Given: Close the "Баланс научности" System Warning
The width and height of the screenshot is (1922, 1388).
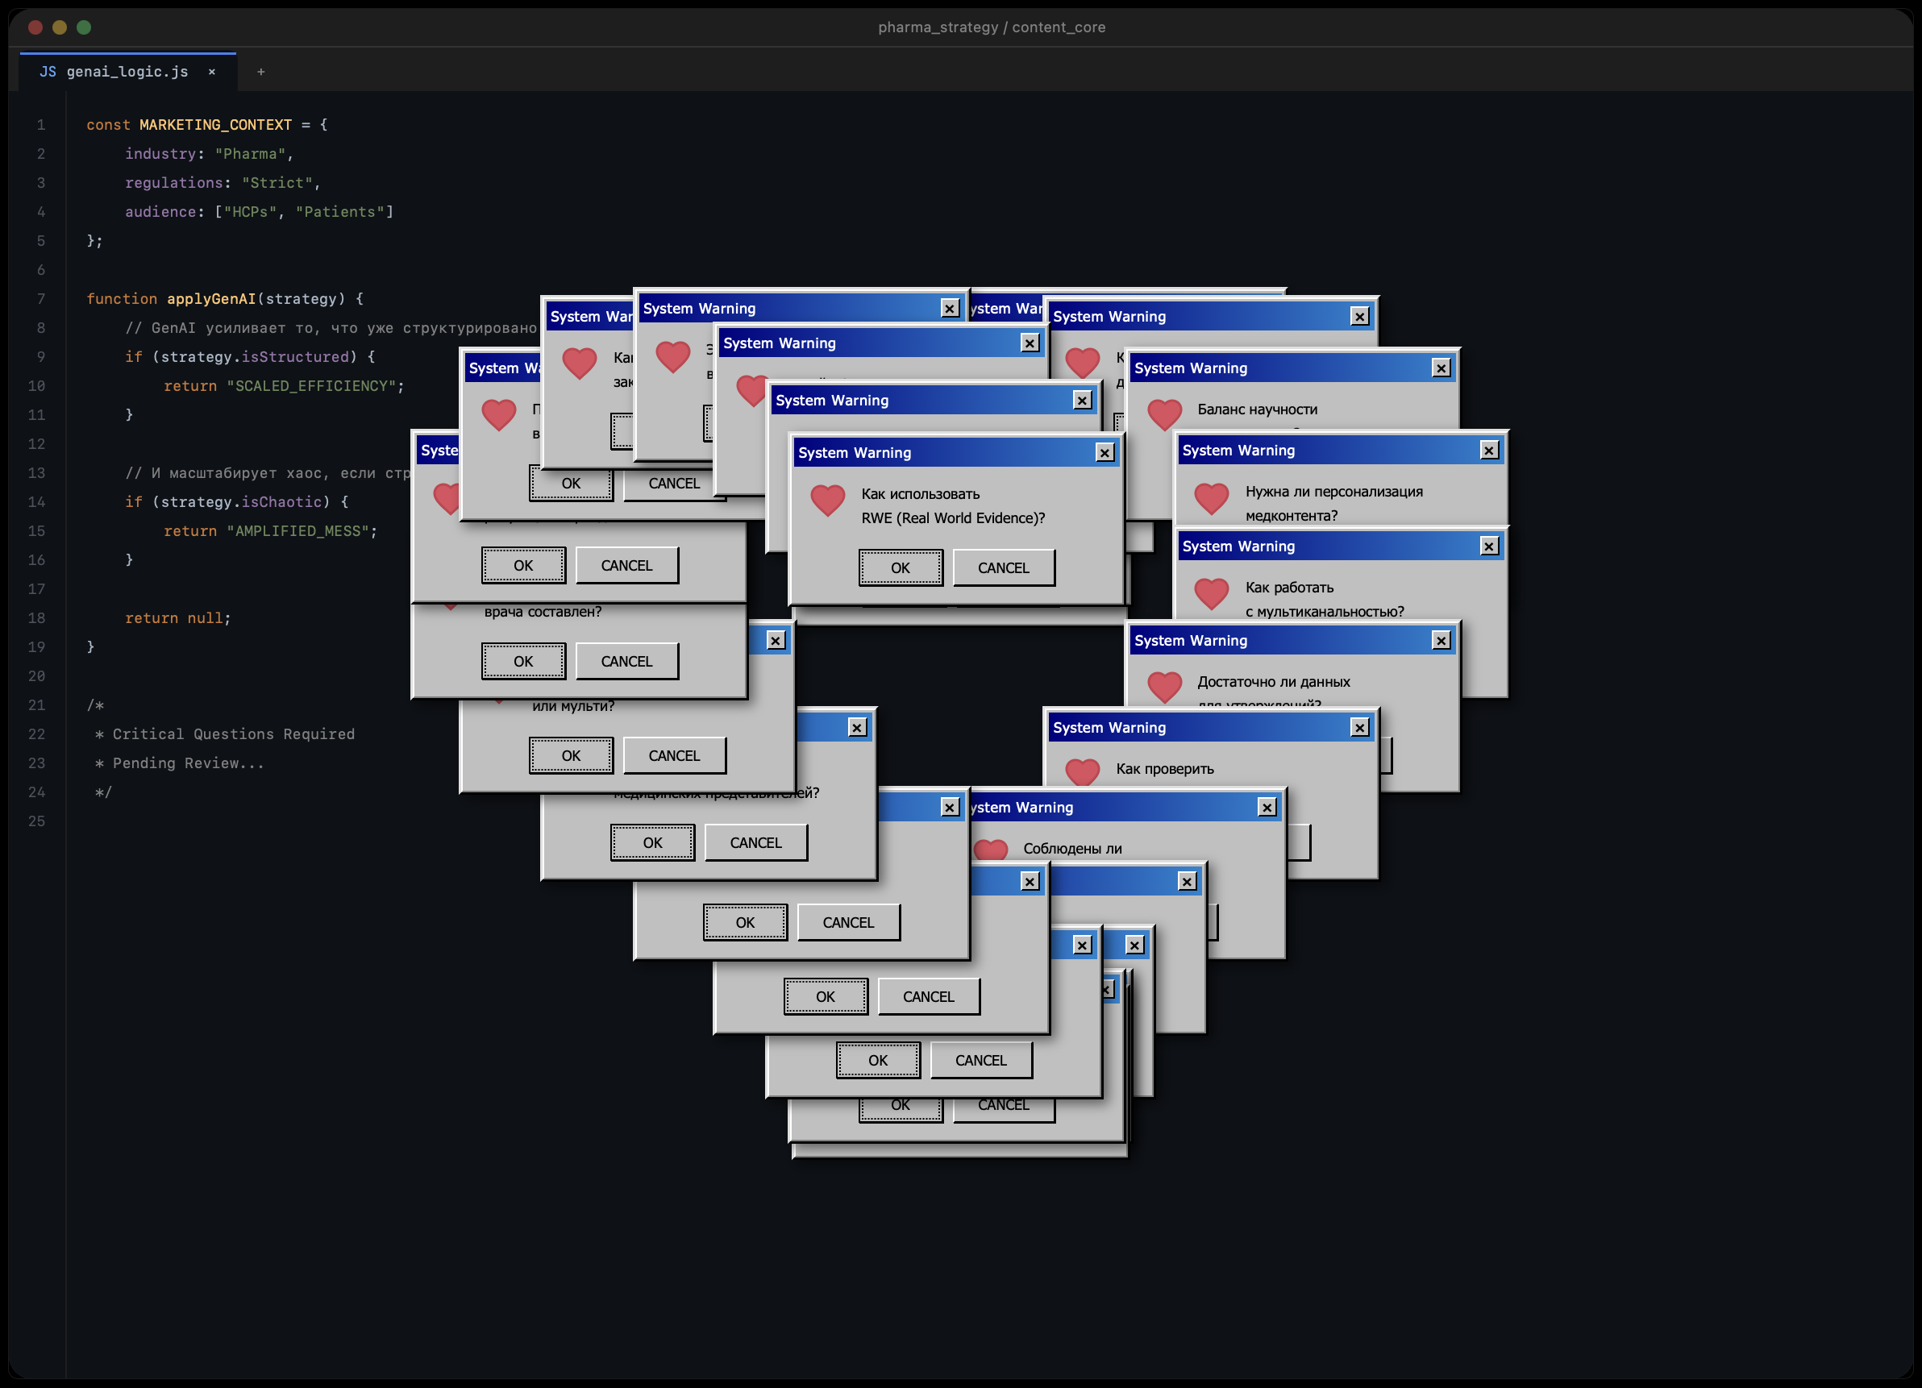Looking at the screenshot, I should pos(1440,368).
